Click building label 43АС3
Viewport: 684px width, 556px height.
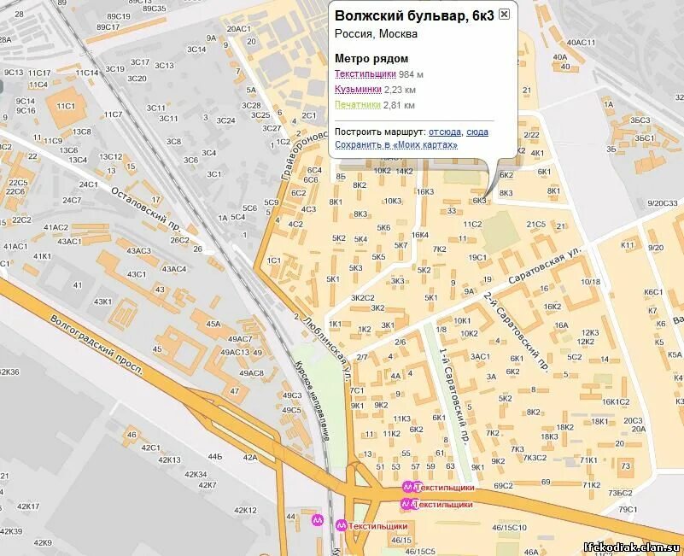(138, 250)
